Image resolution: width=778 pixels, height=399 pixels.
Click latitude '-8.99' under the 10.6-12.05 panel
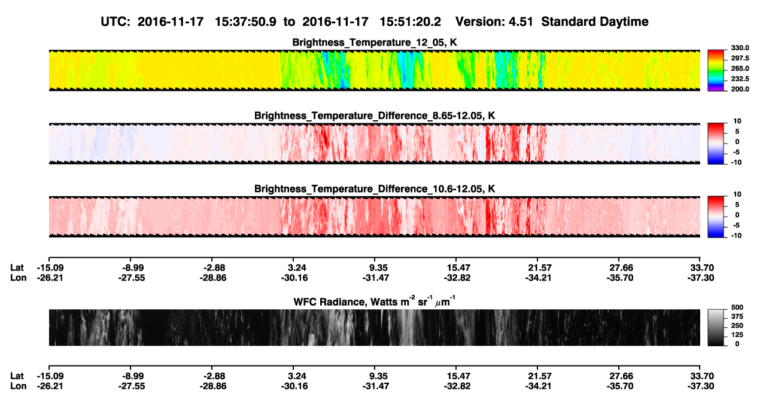(x=131, y=267)
